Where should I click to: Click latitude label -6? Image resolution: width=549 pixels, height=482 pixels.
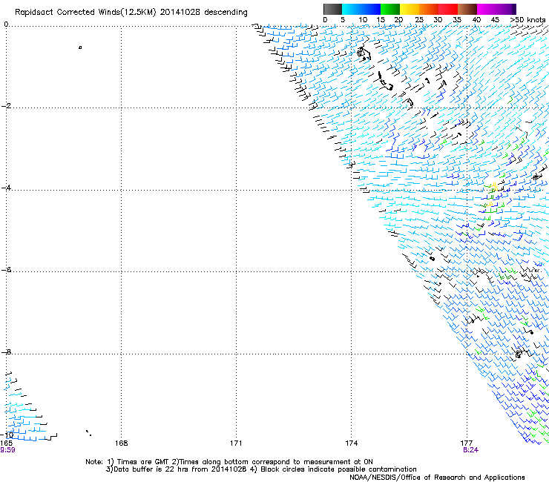point(6,269)
